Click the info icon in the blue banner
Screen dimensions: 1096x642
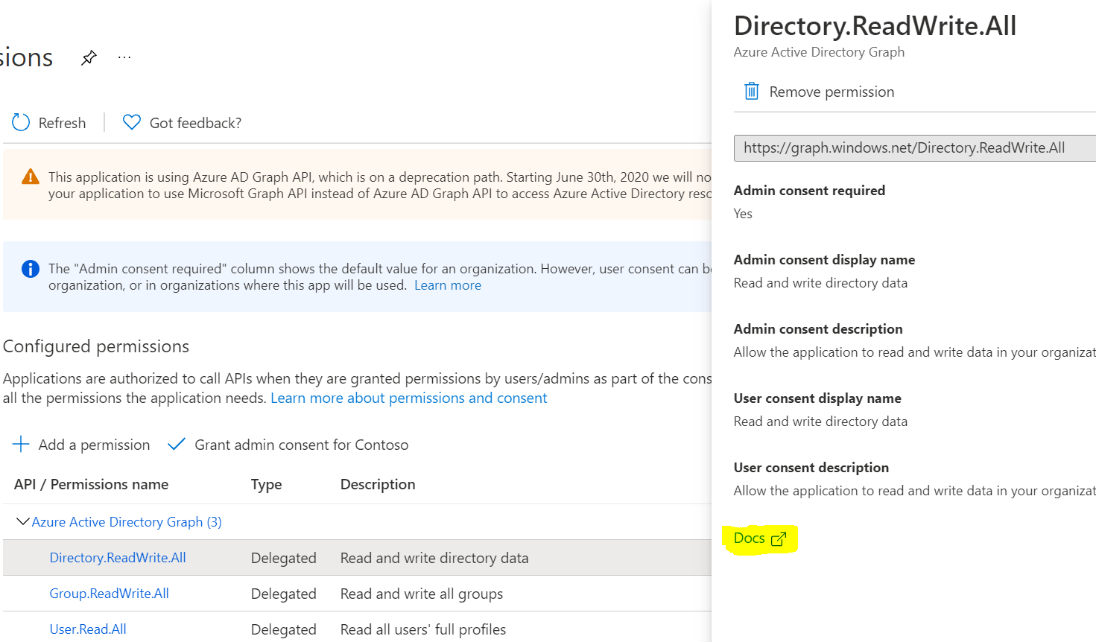tap(30, 268)
